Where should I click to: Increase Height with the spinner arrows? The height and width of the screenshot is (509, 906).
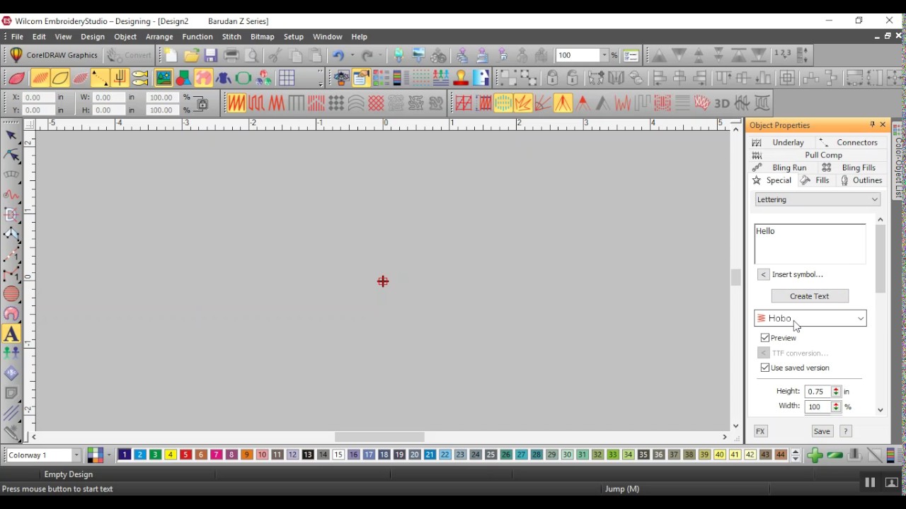(836, 391)
